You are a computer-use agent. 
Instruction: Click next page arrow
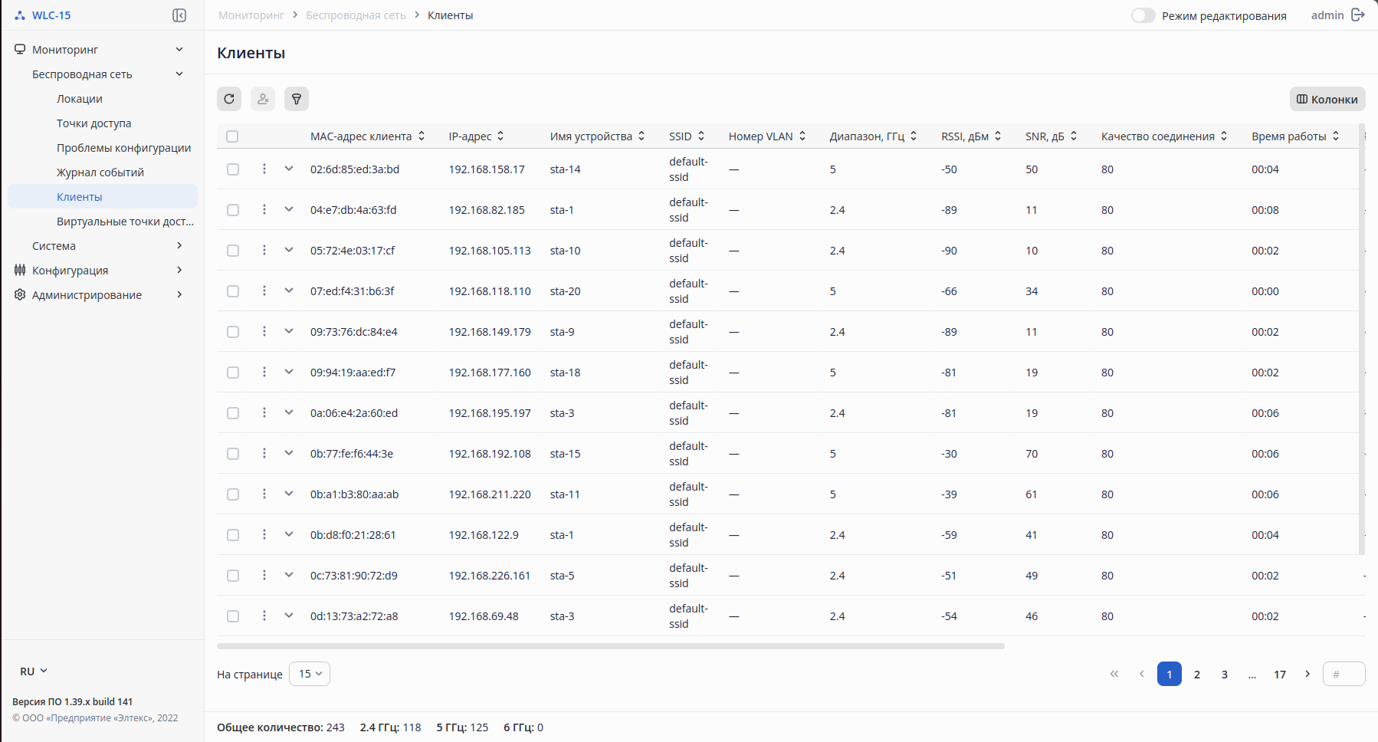tap(1307, 675)
